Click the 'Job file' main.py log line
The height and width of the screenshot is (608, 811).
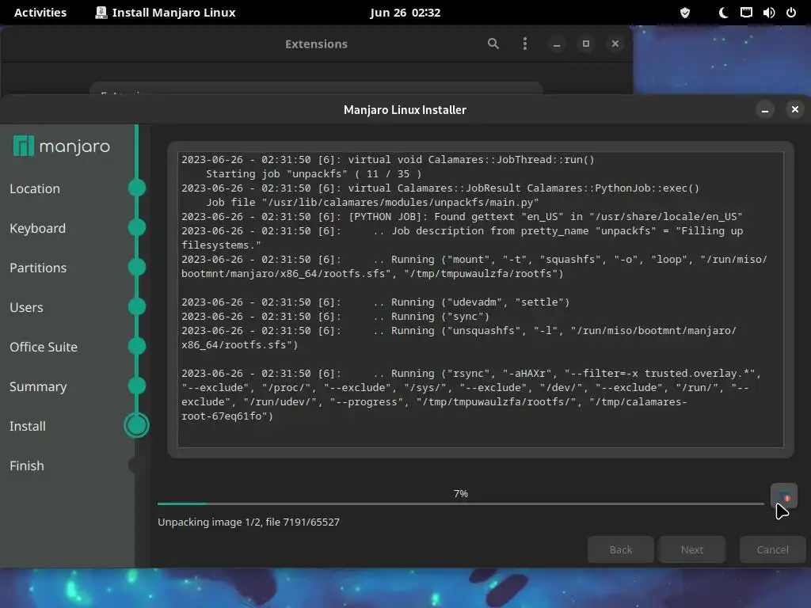click(372, 202)
